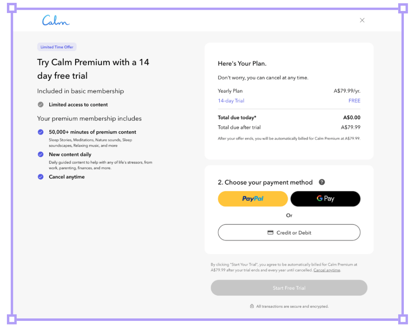The height and width of the screenshot is (329, 416).
Task: Click the credit card icon
Action: click(270, 233)
